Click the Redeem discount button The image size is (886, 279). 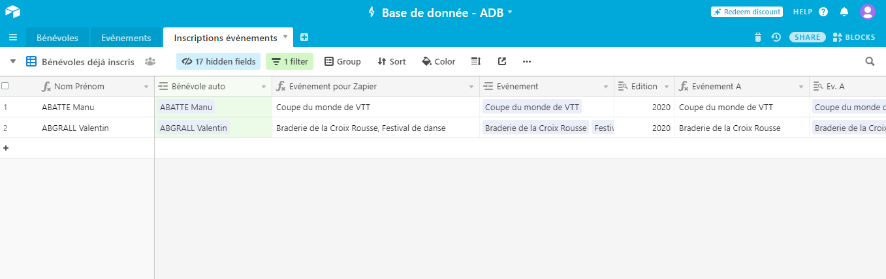tap(747, 12)
